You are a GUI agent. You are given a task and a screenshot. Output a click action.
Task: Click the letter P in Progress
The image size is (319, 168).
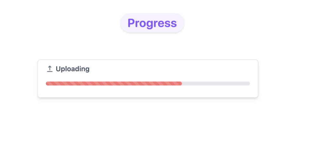coord(131,23)
